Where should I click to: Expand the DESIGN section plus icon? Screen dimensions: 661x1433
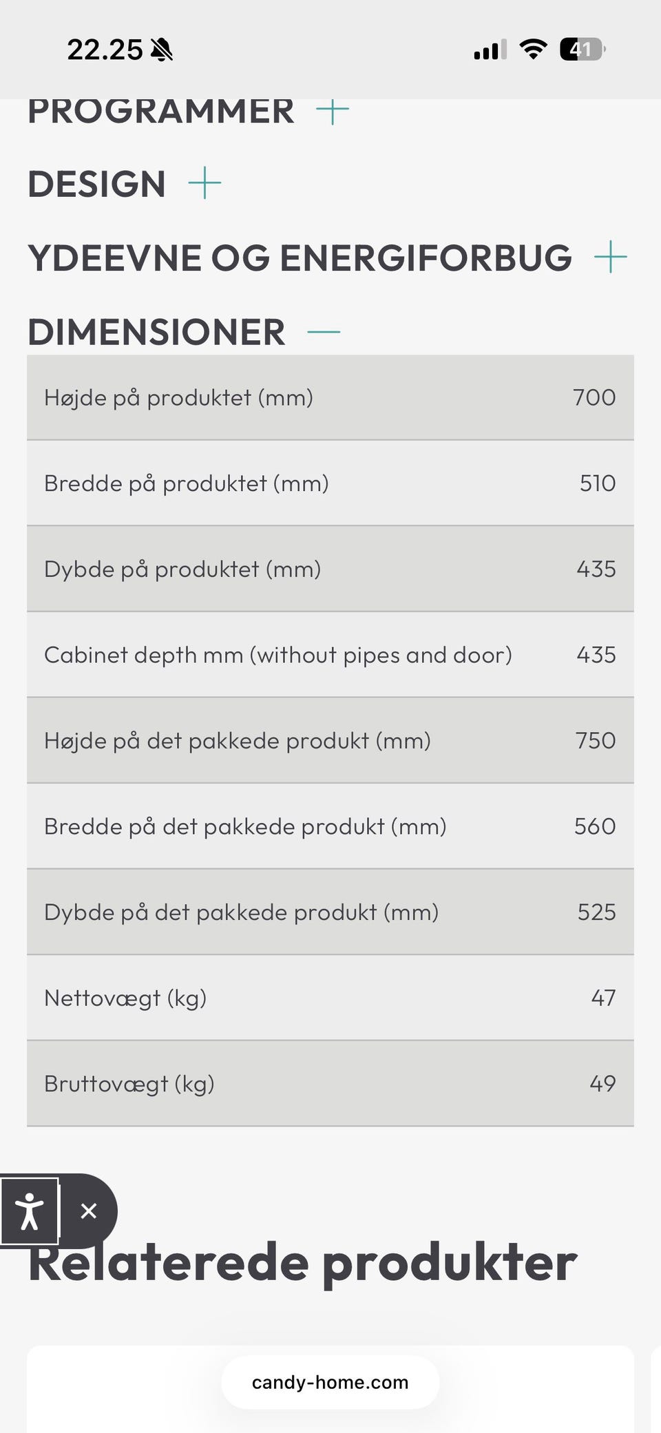pyautogui.click(x=204, y=183)
